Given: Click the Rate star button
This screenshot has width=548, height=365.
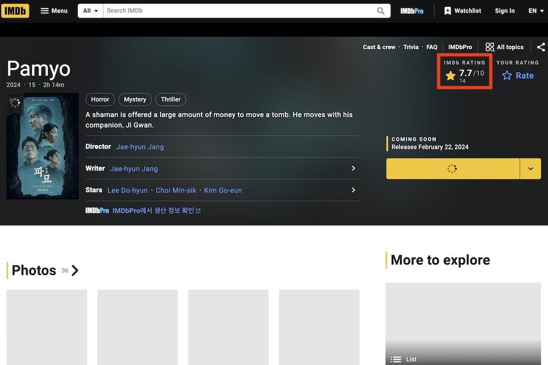Looking at the screenshot, I should click(517, 75).
